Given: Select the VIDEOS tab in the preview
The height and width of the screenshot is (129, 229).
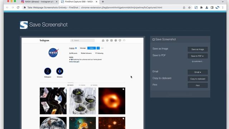Looking at the screenshot, I should click(82, 85).
